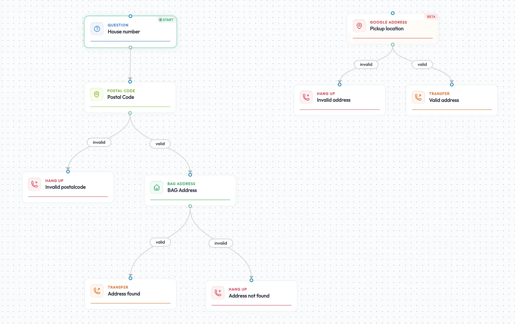The image size is (515, 324).
Task: Click the red pin icon on Pickup location node
Action: 359,26
